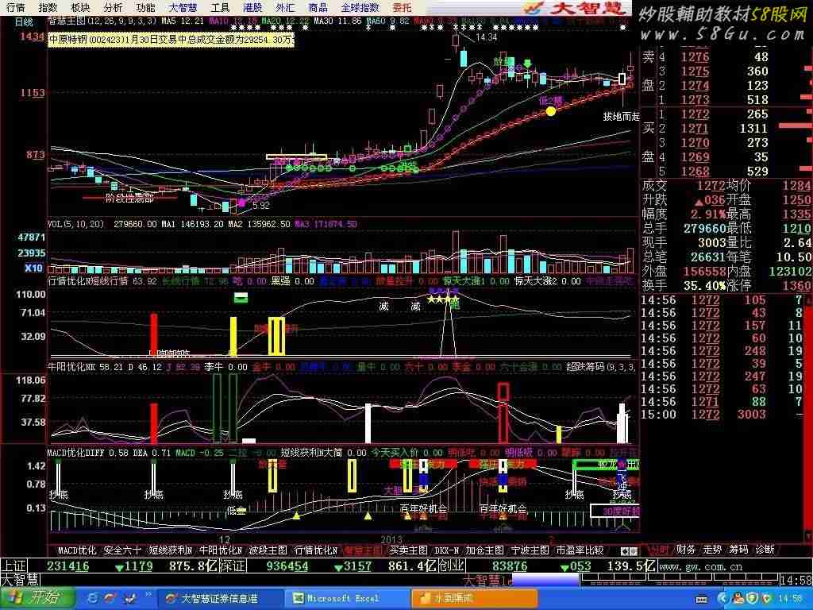Switch to the 分时 side tab

[x=659, y=550]
